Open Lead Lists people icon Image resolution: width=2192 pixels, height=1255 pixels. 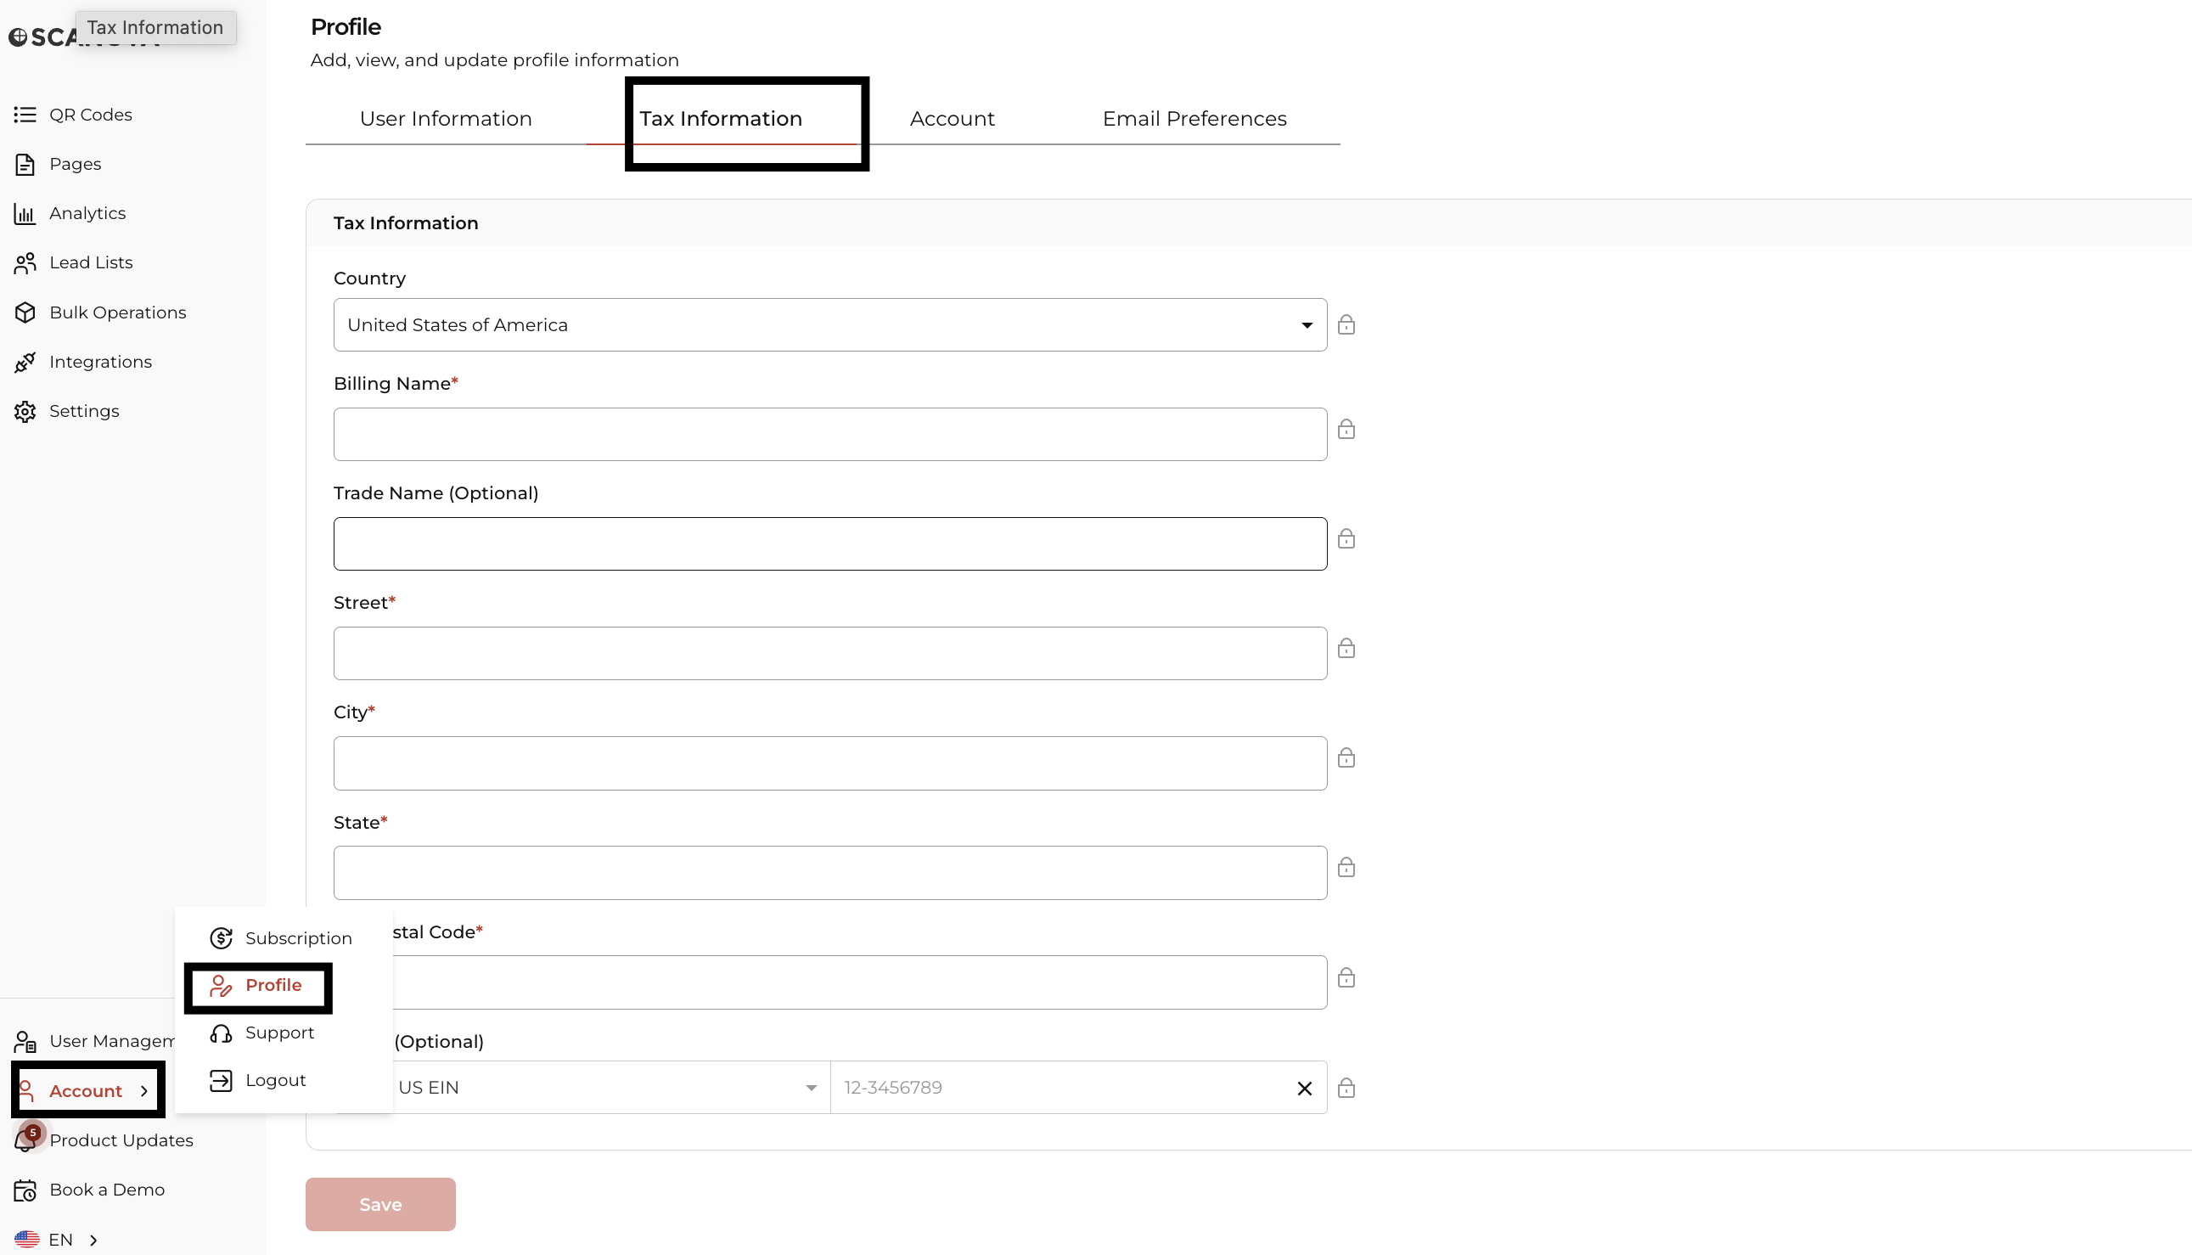pos(25,263)
